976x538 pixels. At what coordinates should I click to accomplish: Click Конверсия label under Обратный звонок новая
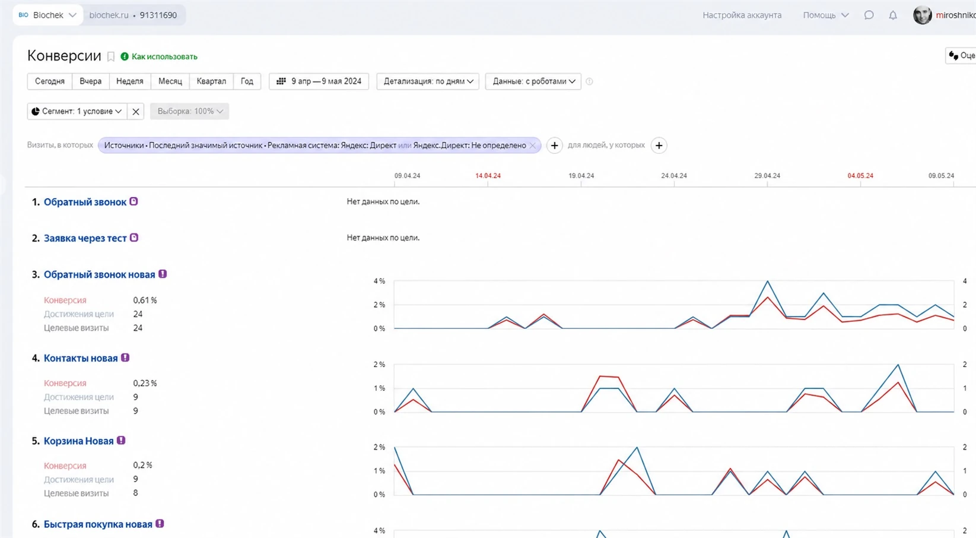(65, 300)
